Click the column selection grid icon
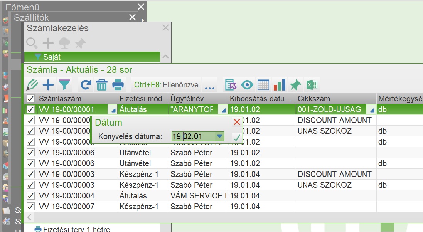 pos(231,85)
